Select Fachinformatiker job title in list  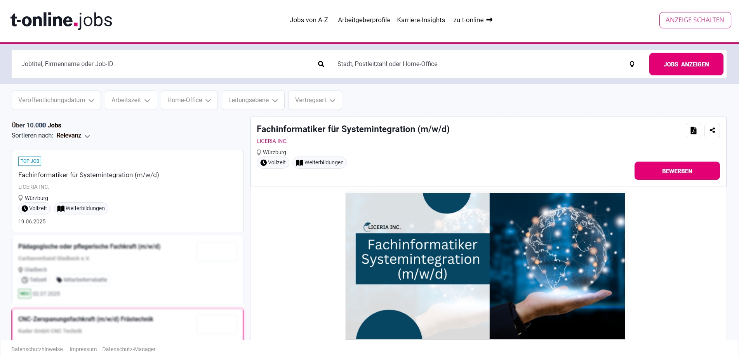tap(89, 175)
